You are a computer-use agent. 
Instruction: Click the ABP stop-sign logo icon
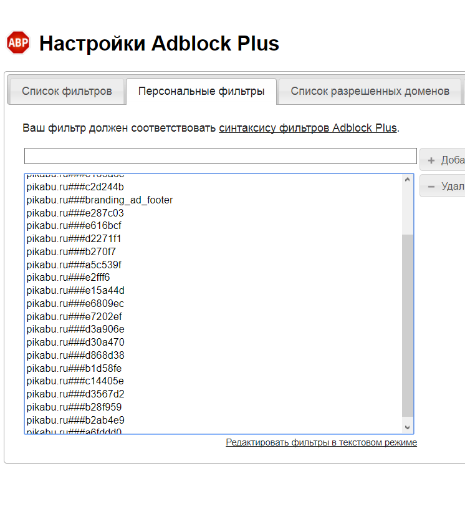point(18,43)
